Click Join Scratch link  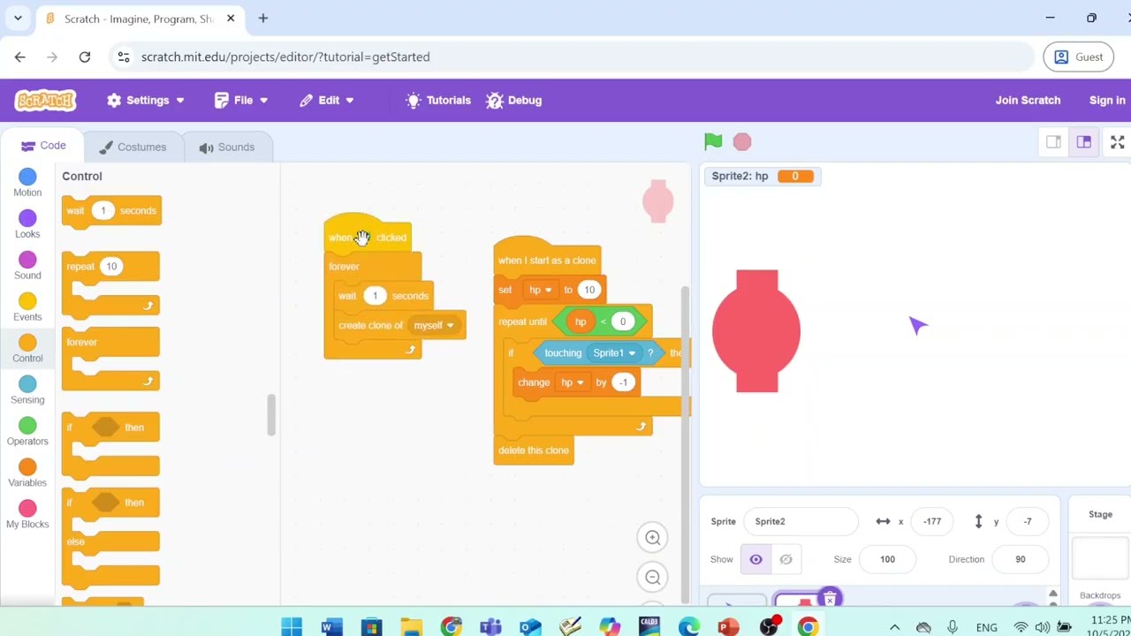point(1028,100)
